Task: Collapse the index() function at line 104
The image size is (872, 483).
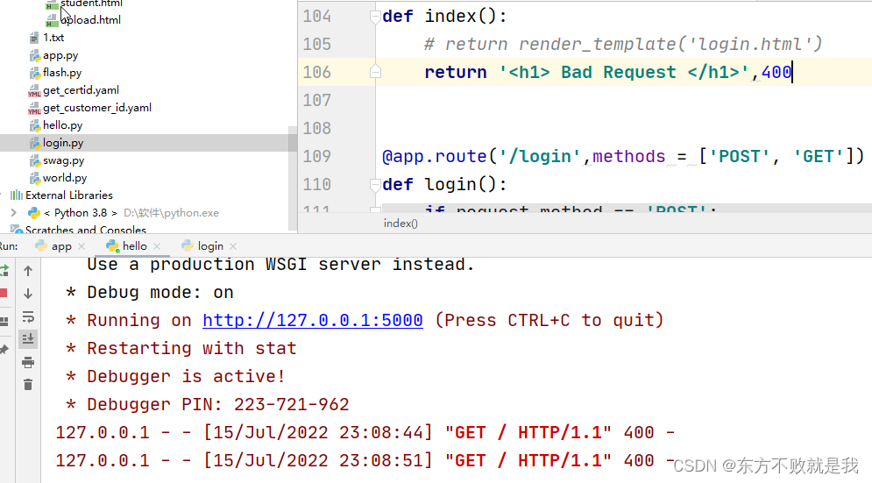Action: pyautogui.click(x=375, y=17)
